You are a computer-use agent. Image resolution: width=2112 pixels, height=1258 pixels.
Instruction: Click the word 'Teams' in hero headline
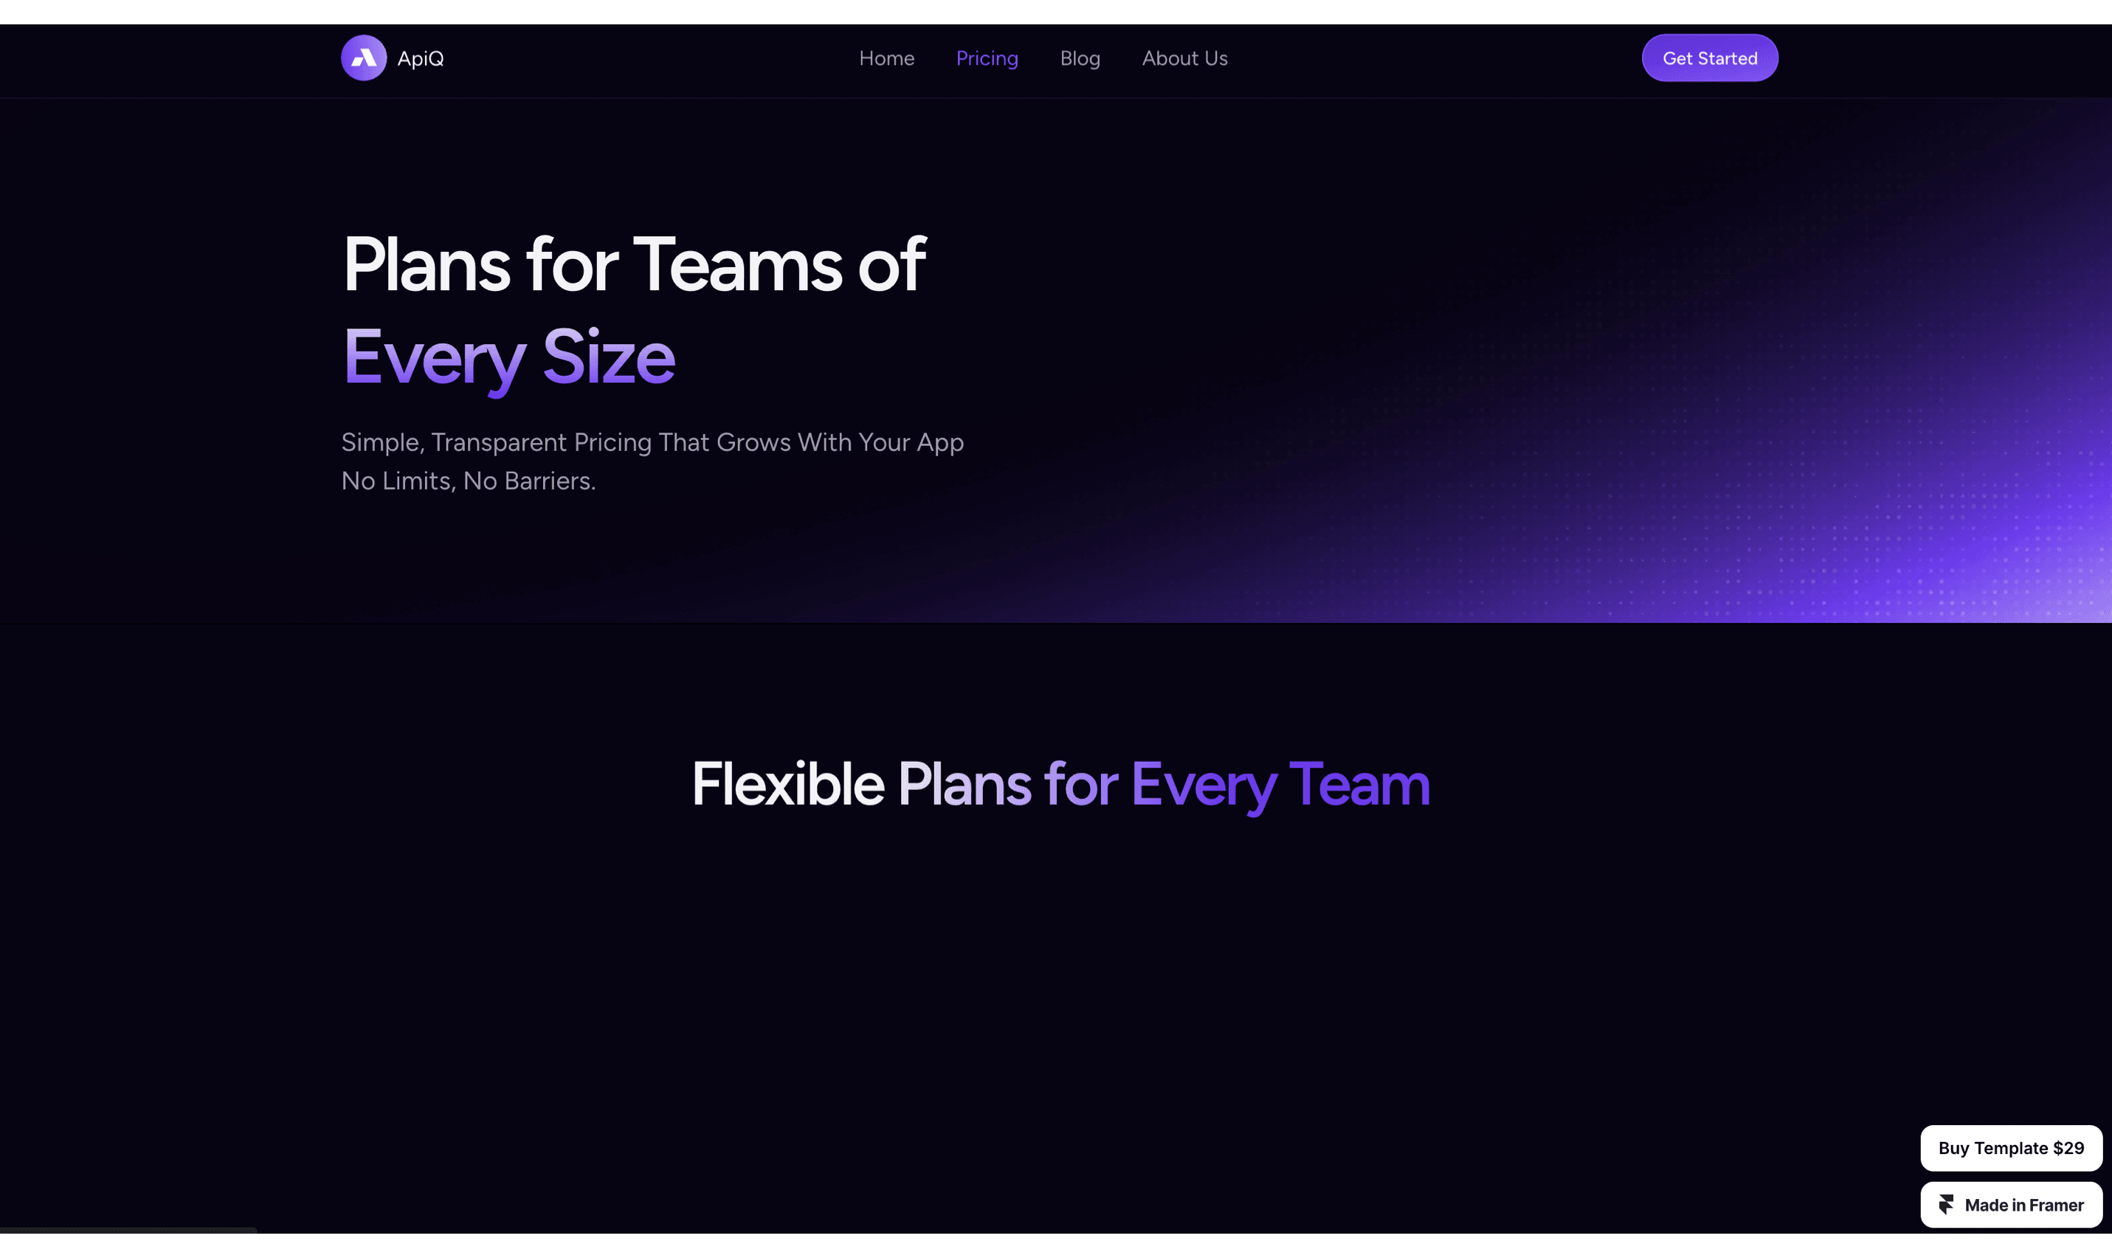click(737, 264)
